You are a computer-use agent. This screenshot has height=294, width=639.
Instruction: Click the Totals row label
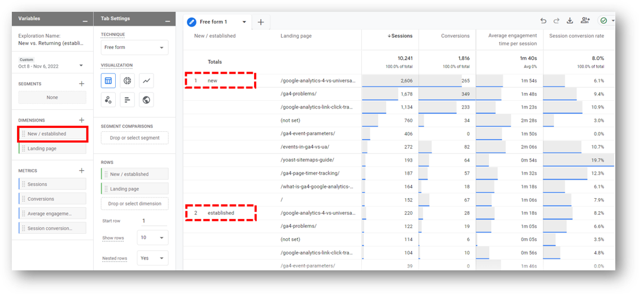coord(215,62)
